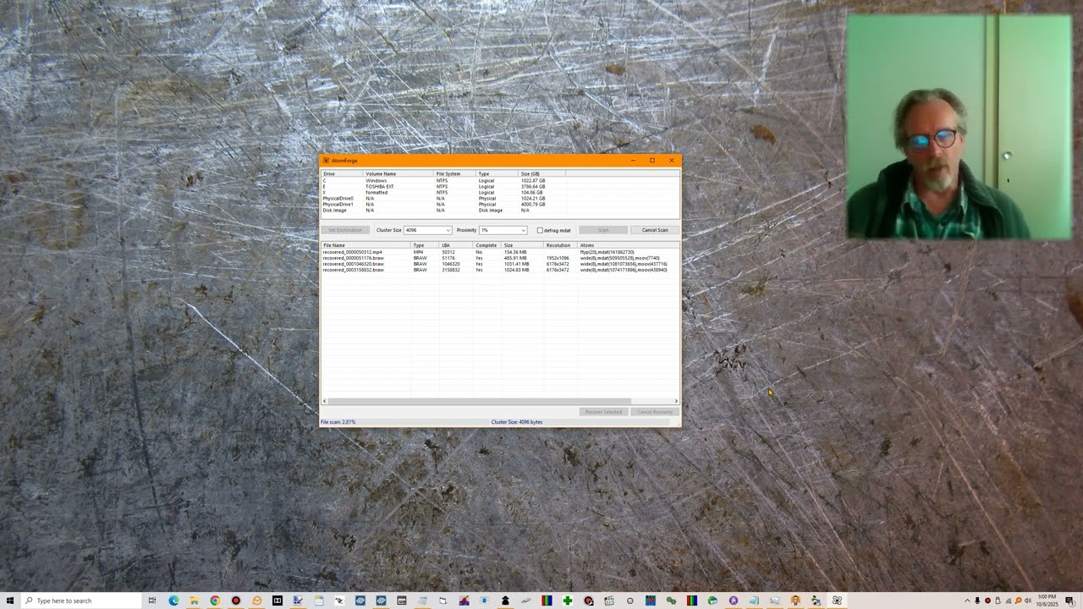This screenshot has width=1083, height=609.
Task: Click the Resolution column header
Action: (561, 245)
